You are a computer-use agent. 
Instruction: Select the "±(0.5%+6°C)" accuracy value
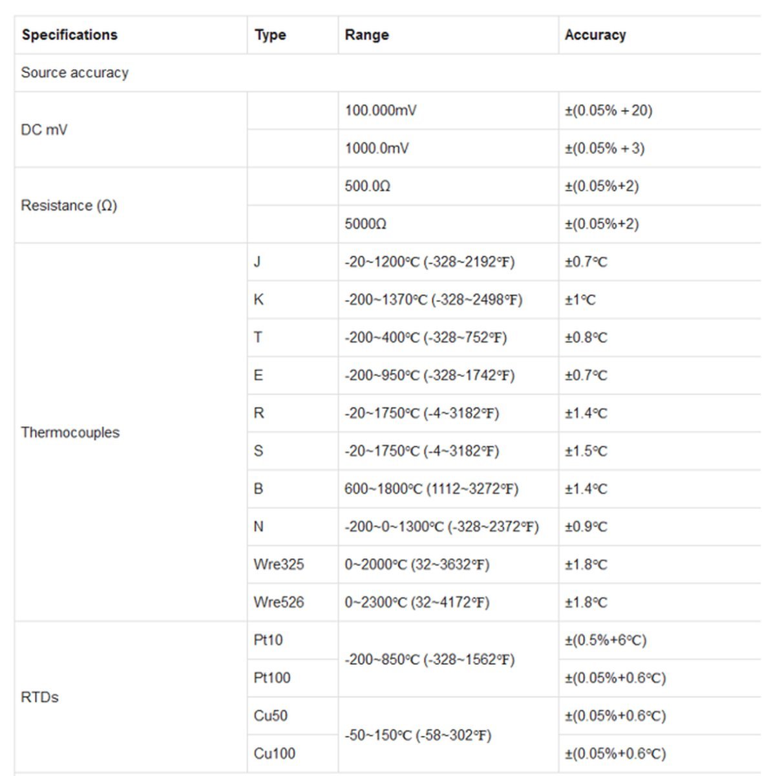[606, 640]
